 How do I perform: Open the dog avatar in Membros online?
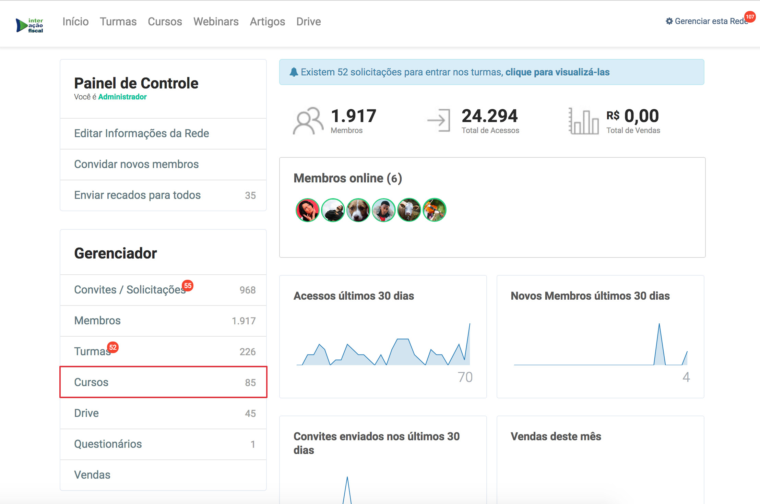358,210
